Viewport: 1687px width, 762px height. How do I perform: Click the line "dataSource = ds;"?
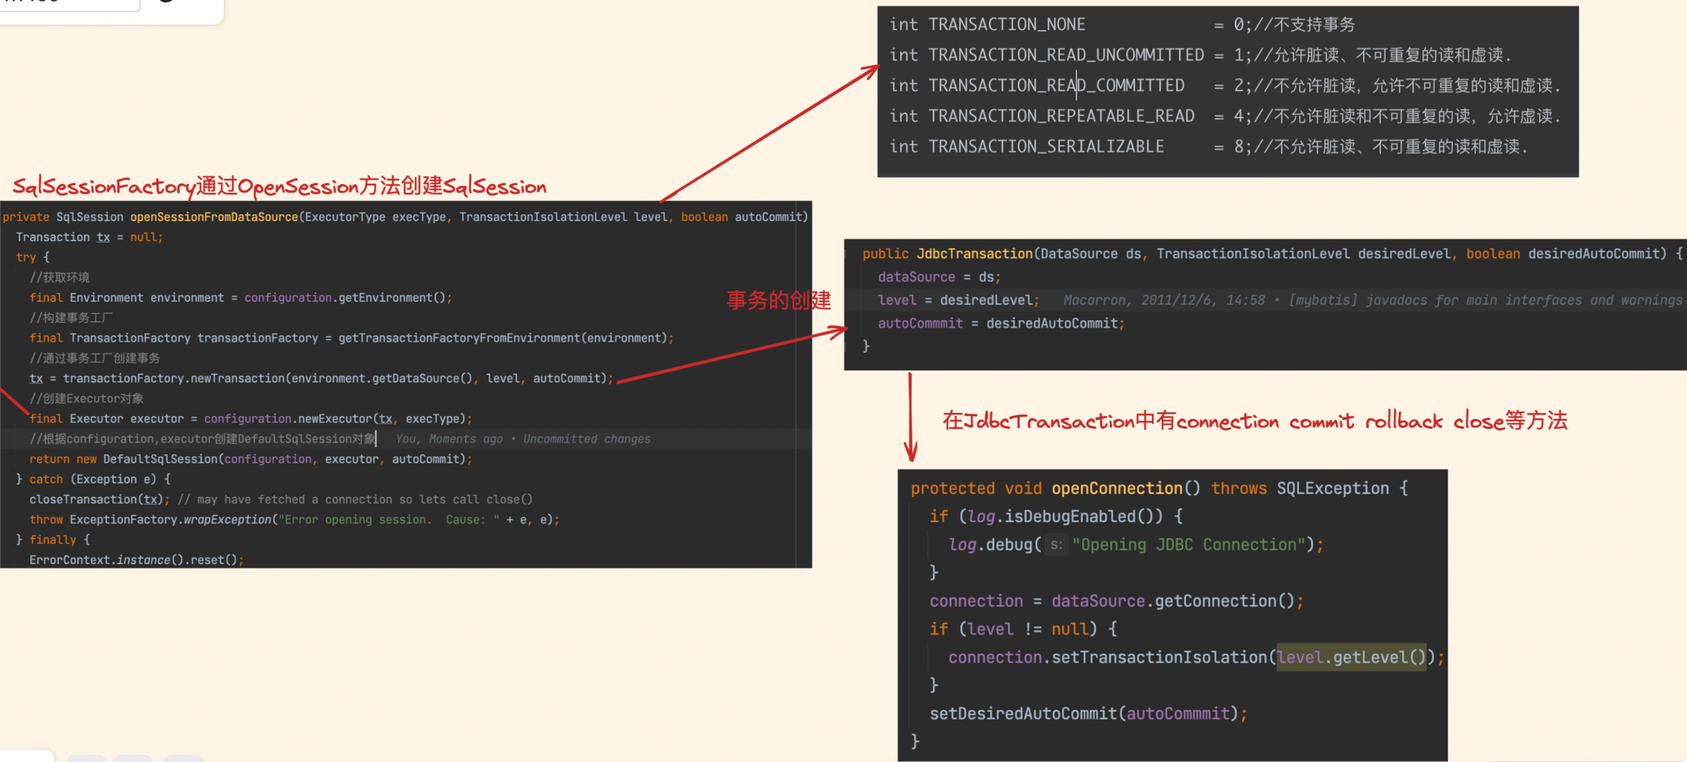point(940,277)
